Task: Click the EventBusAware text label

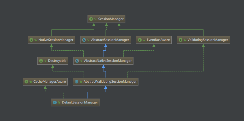Action: (158, 40)
